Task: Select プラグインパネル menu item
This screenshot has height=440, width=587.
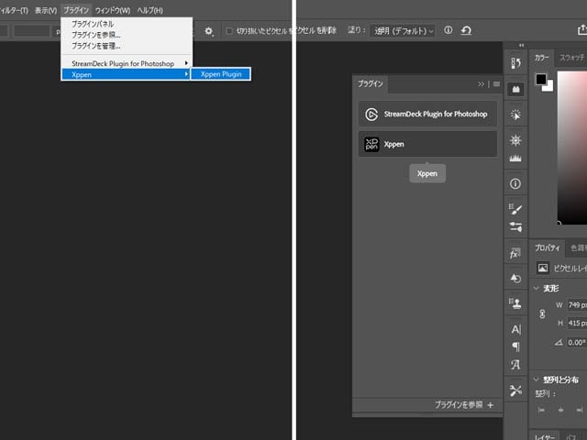Action: pyautogui.click(x=127, y=24)
